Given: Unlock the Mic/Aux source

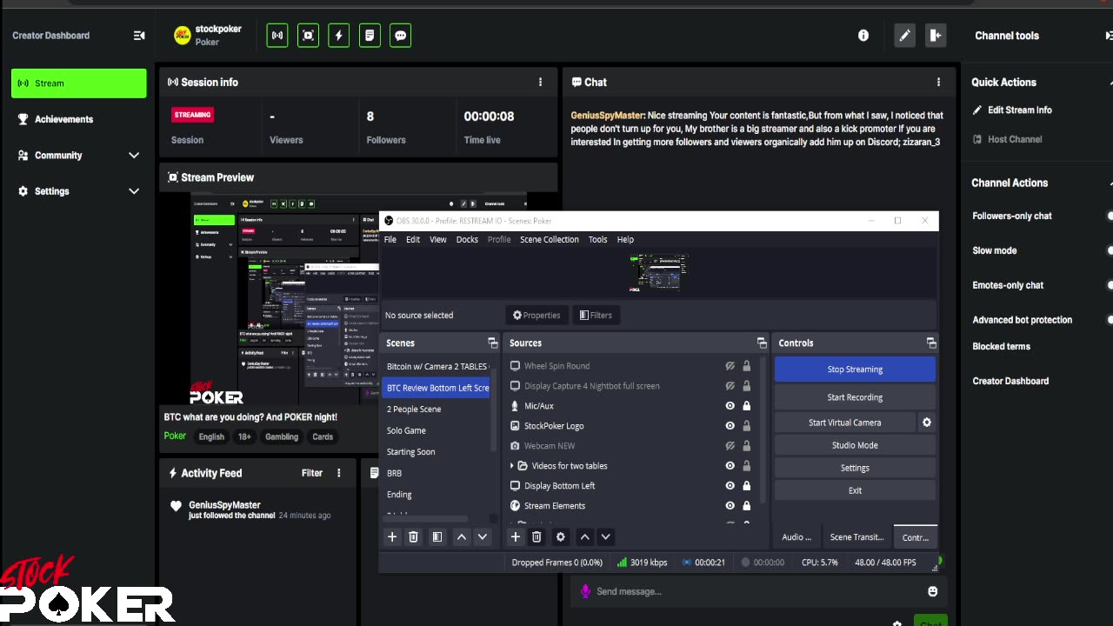Looking at the screenshot, I should tap(746, 406).
